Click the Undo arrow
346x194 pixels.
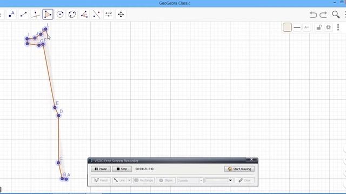pos(313,15)
